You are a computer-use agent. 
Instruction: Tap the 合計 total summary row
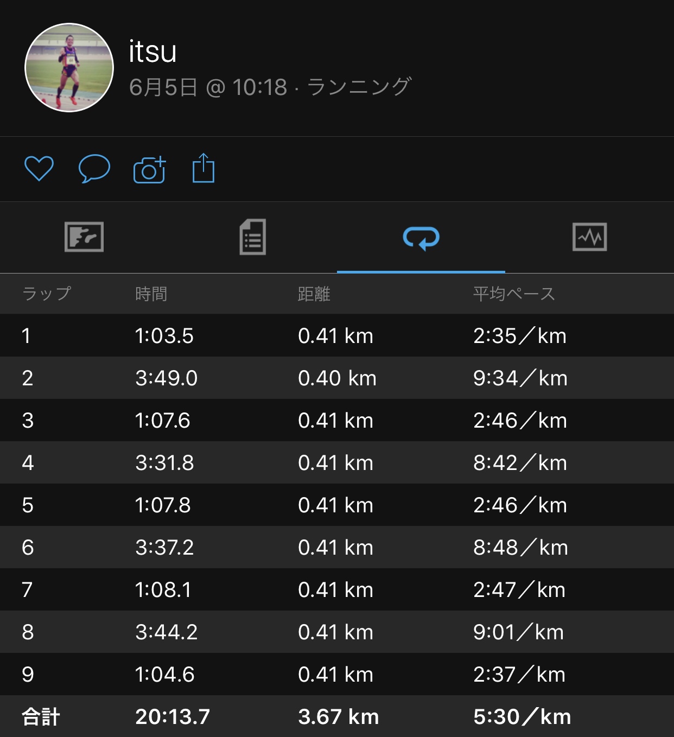[x=337, y=717]
